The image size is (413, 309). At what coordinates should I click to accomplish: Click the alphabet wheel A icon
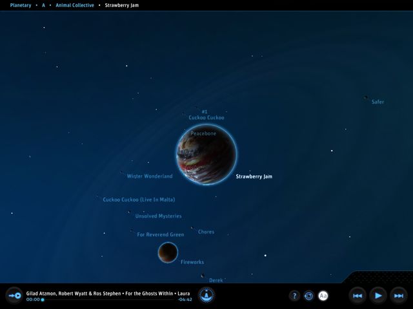206,295
